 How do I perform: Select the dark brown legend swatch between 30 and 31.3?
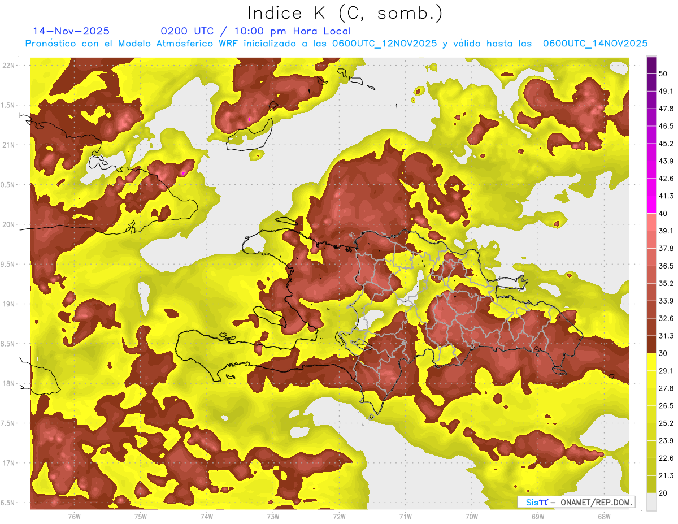pos(651,344)
